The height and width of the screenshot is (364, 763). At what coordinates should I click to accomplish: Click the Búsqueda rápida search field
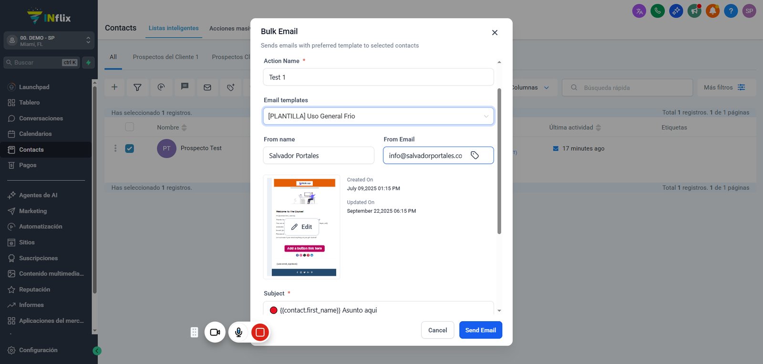(x=628, y=88)
